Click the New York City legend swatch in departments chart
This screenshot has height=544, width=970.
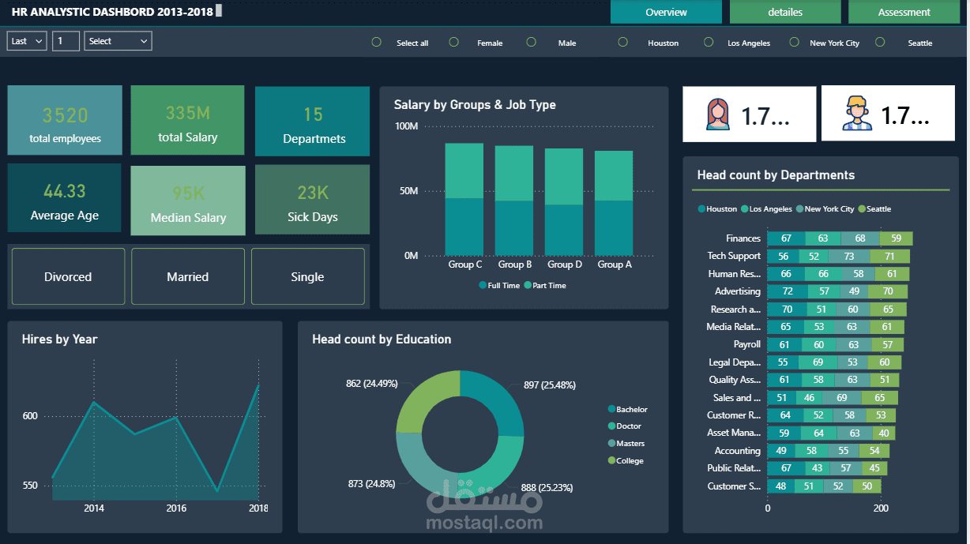tap(800, 209)
